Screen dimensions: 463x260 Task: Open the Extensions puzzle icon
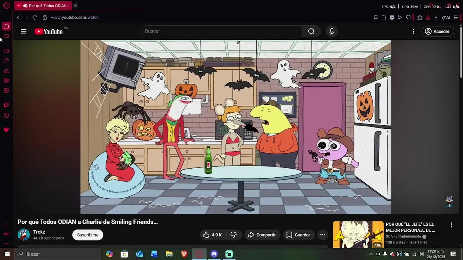point(420,17)
